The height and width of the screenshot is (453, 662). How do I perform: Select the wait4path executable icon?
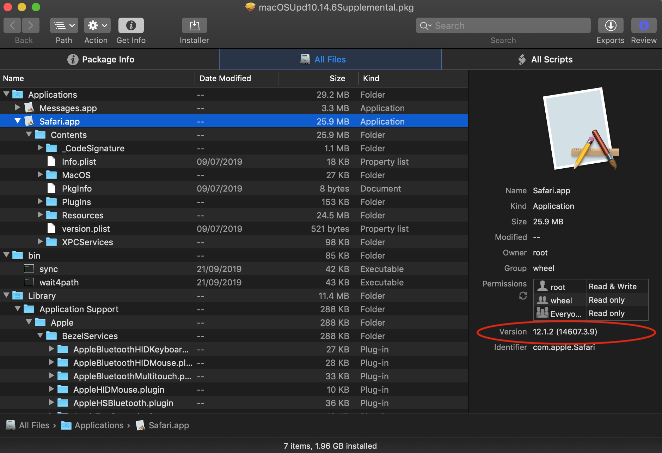29,282
